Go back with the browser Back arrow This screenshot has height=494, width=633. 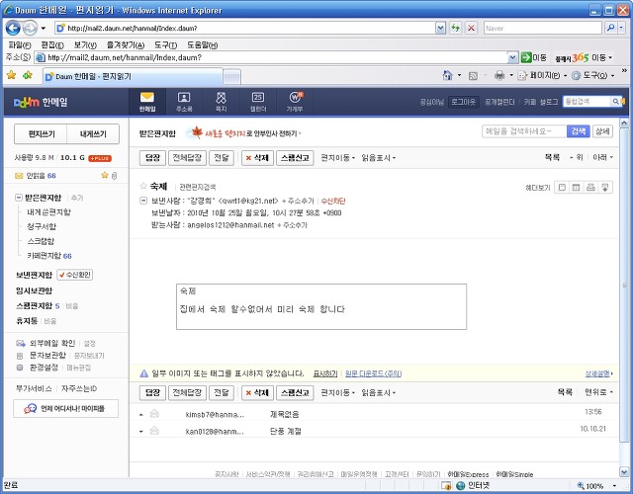(13, 28)
